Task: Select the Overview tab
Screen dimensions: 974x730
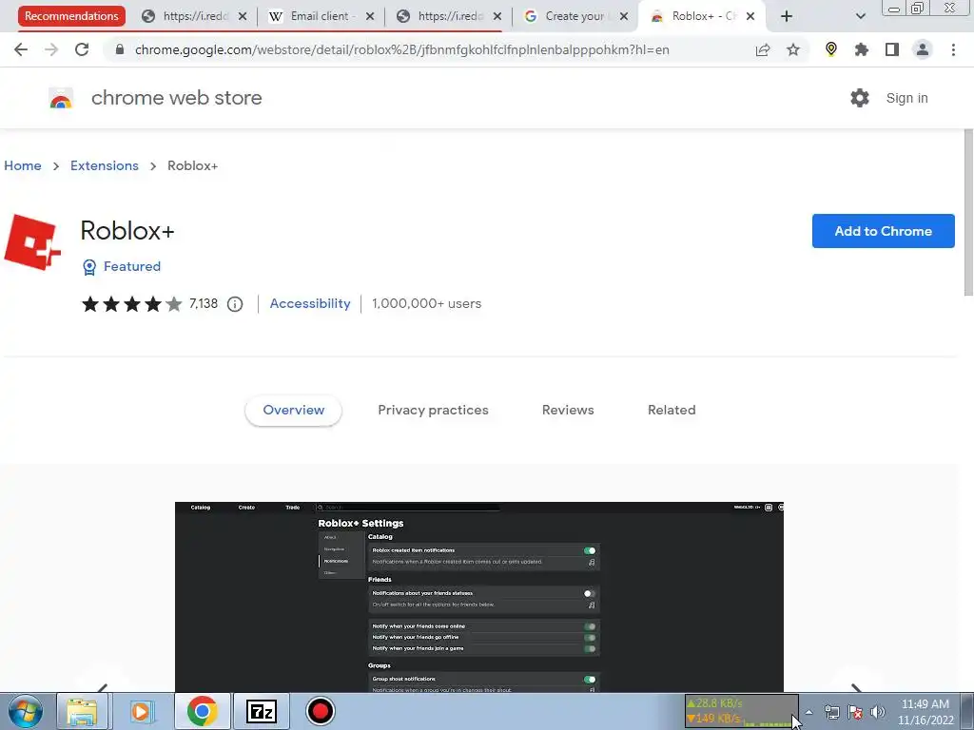Action: [293, 411]
